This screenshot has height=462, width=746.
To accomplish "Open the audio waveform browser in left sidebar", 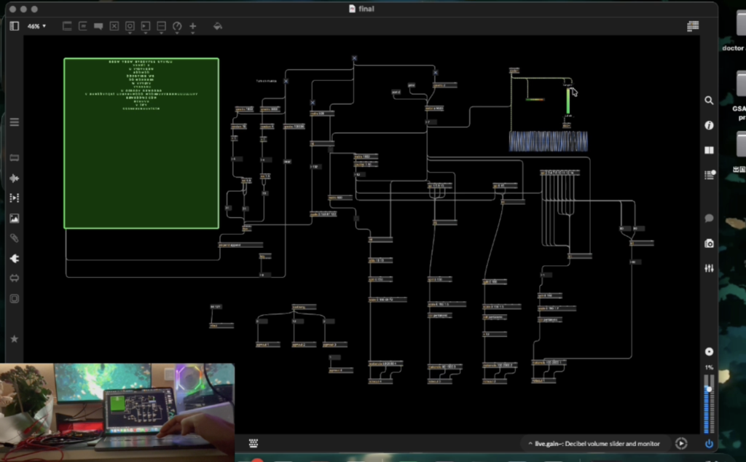I will tap(15, 178).
